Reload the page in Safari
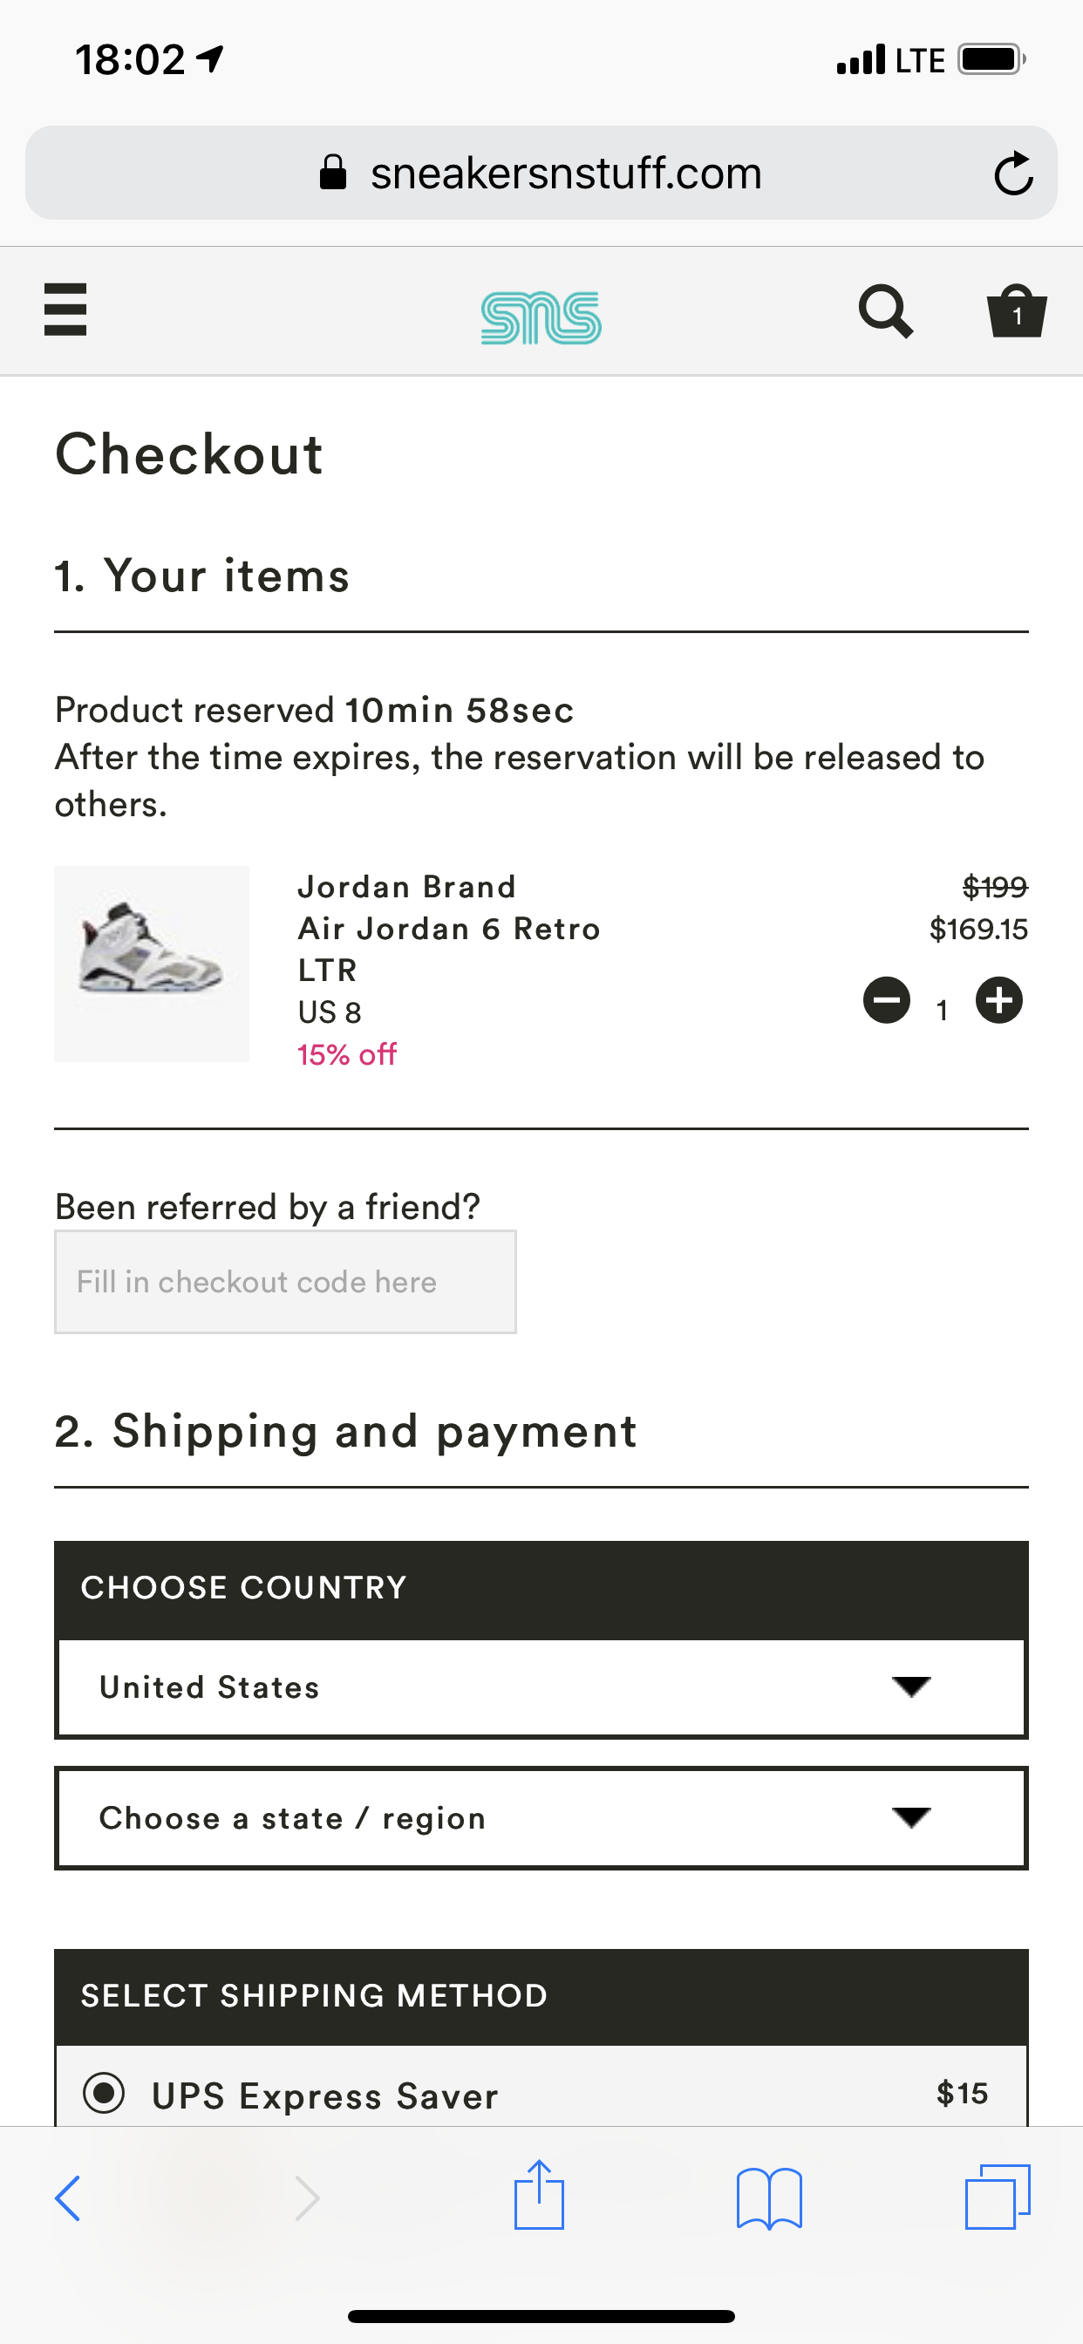 1013,173
